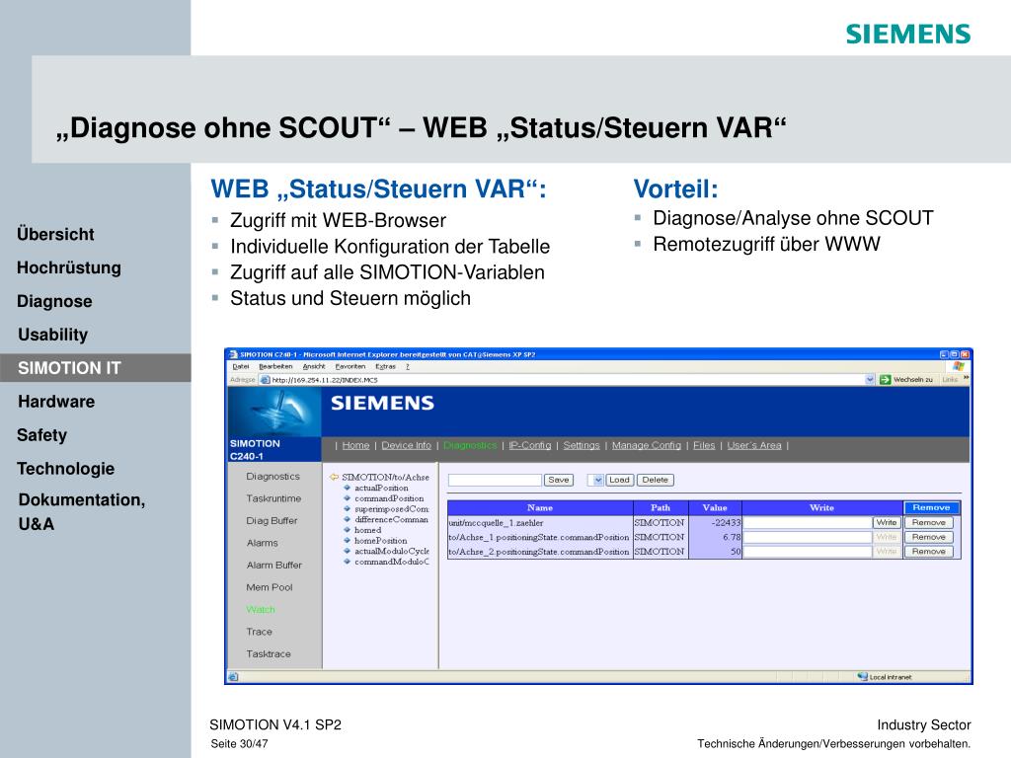This screenshot has width=1011, height=758.
Task: Click the bullet icon next to homePosition
Action: click(x=347, y=541)
